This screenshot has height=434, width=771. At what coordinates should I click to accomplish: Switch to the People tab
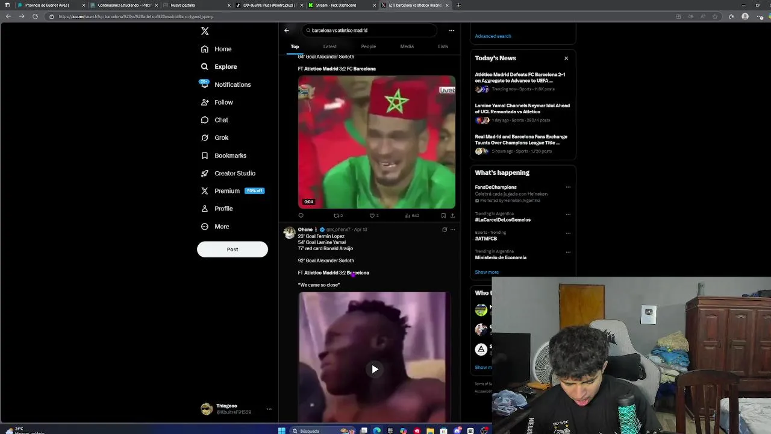click(x=368, y=46)
